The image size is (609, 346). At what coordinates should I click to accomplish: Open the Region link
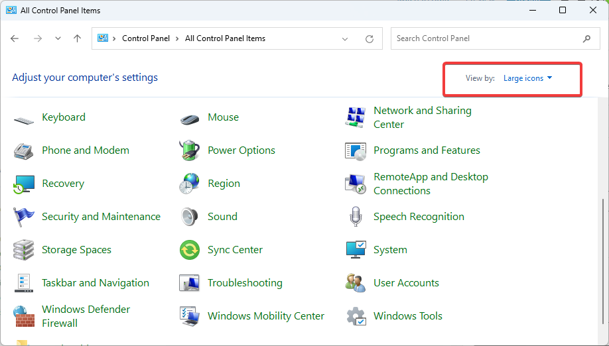[224, 184]
